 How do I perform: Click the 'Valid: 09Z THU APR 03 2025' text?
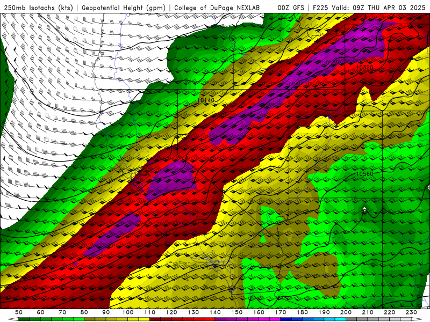[379, 8]
